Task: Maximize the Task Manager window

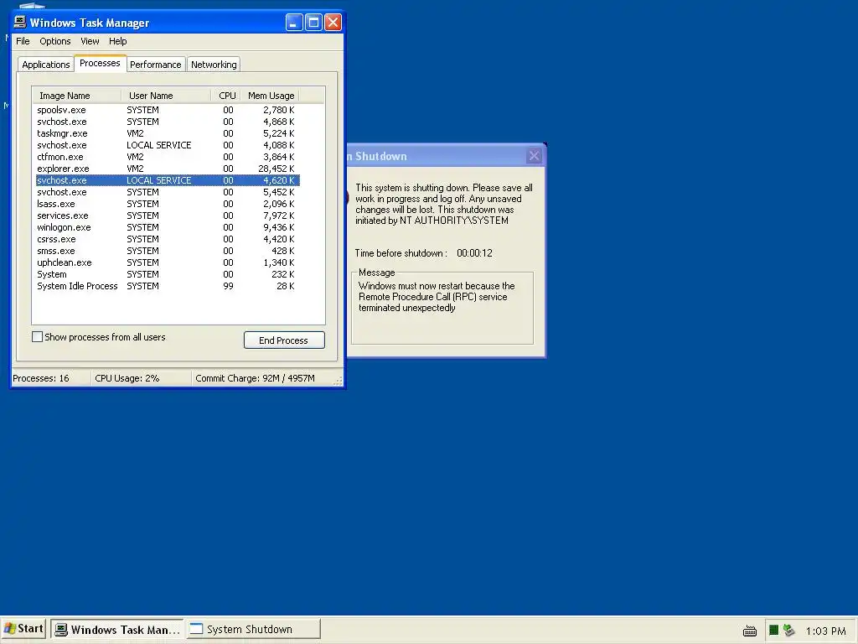Action: pyautogui.click(x=313, y=23)
